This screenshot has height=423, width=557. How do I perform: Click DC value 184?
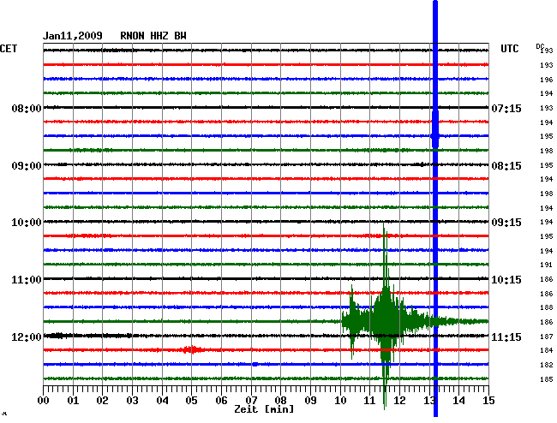coord(547,350)
